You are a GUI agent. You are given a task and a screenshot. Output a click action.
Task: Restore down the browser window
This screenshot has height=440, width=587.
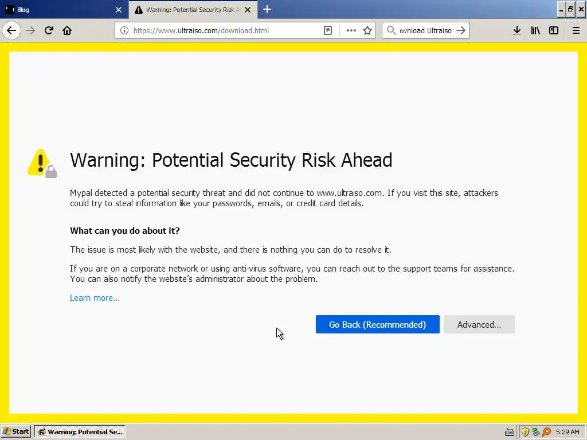[570, 10]
